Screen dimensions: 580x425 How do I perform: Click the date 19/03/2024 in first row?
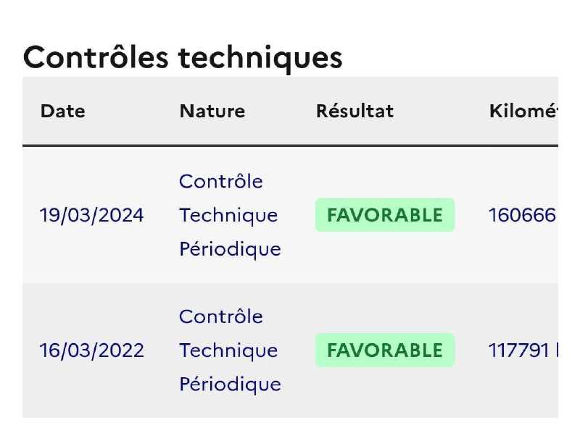[x=92, y=215]
